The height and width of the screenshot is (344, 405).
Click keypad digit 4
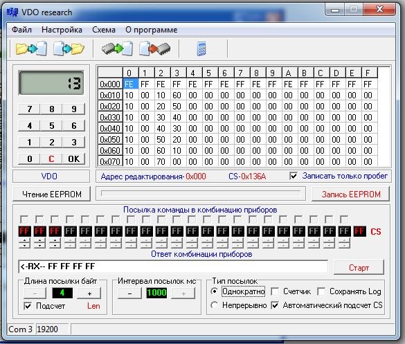[x=30, y=125]
